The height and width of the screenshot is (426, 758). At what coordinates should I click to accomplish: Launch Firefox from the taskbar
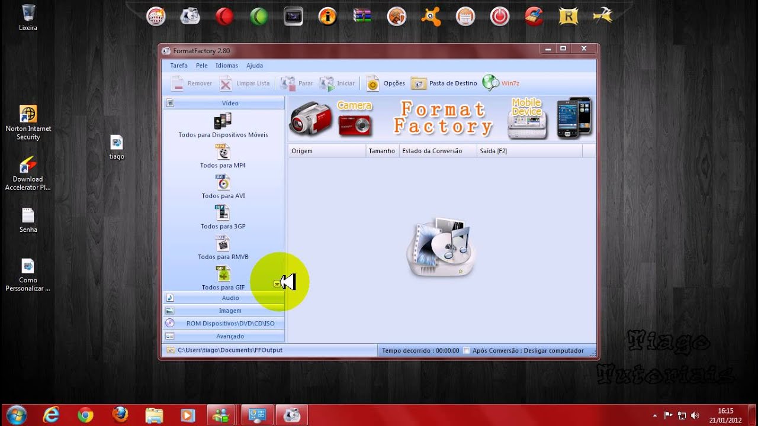[120, 415]
